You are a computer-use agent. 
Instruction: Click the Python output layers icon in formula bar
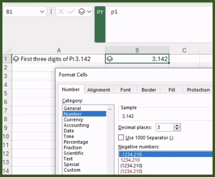(81, 12)
